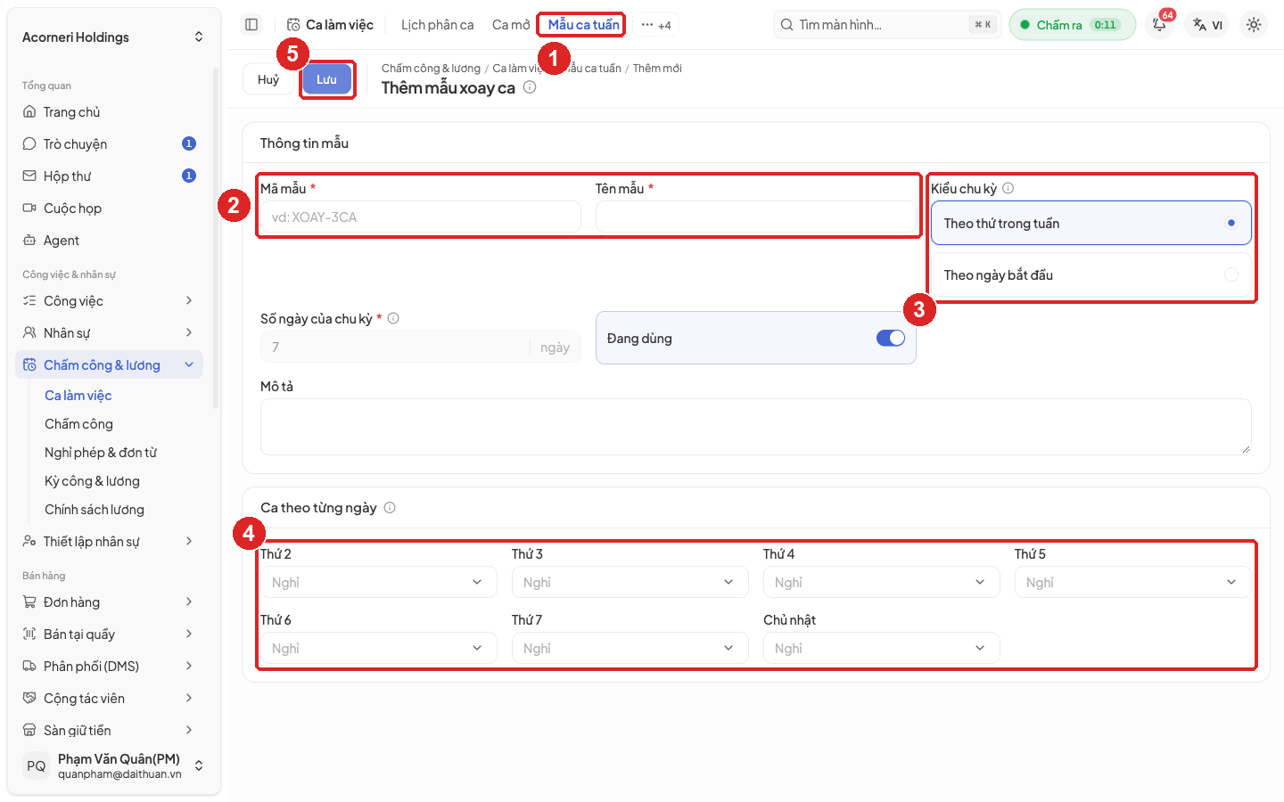Expand the Acorneri Holdings workspace switcher
Image resolution: width=1284 pixels, height=802 pixels.
coord(112,37)
